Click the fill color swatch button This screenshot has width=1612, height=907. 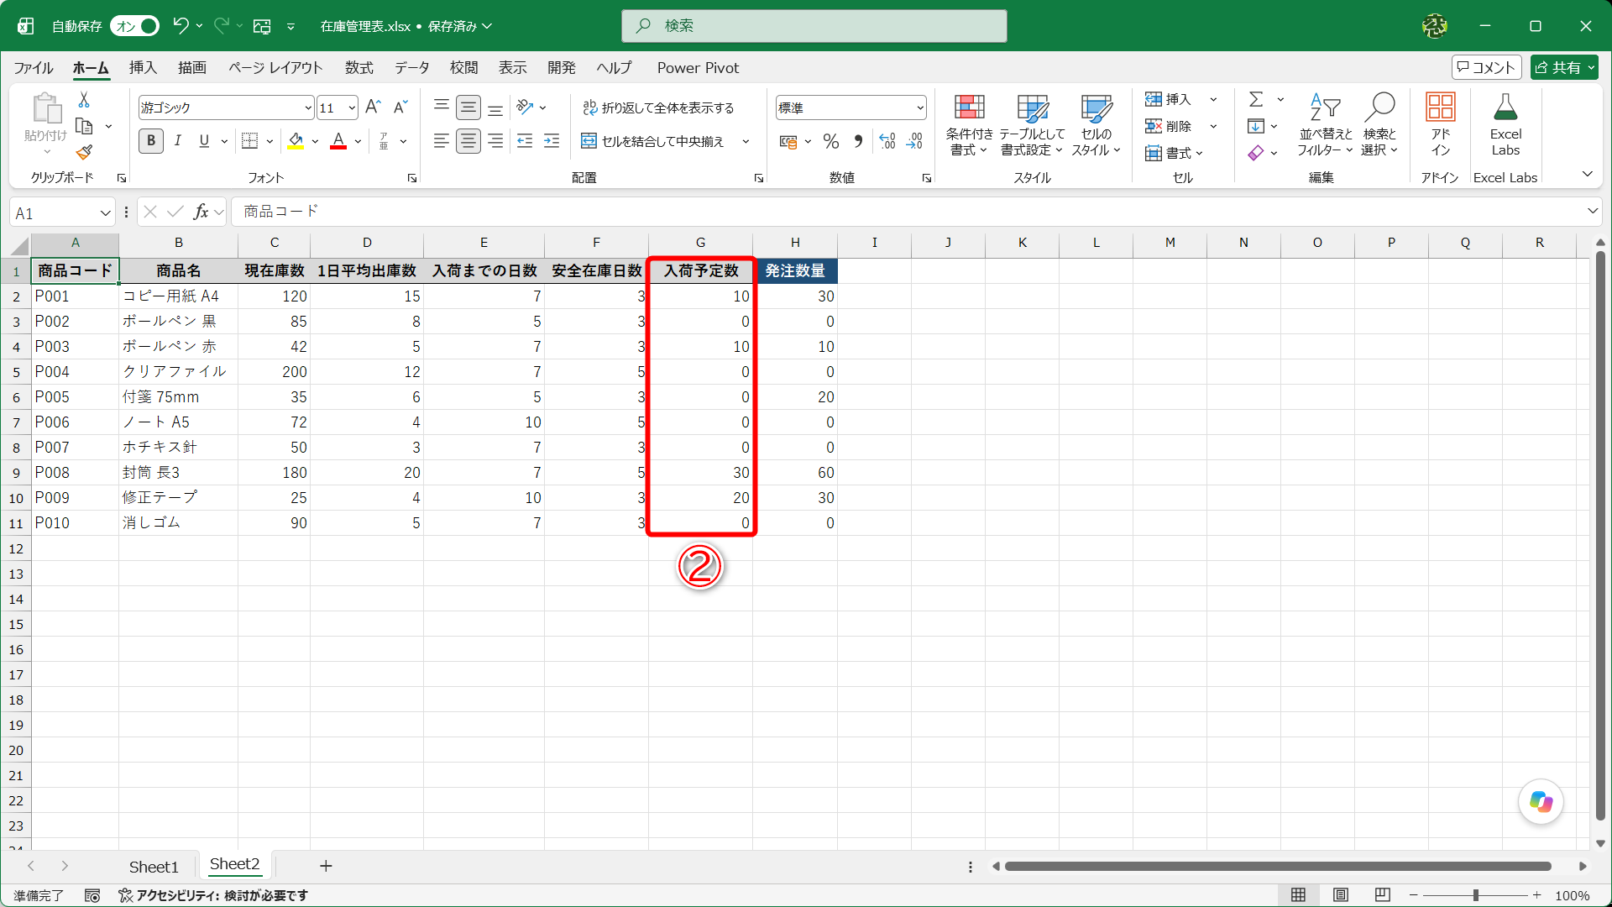[296, 141]
